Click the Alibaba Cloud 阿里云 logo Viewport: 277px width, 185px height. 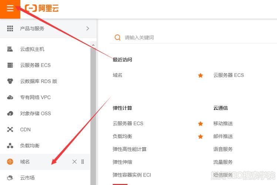tap(42, 8)
